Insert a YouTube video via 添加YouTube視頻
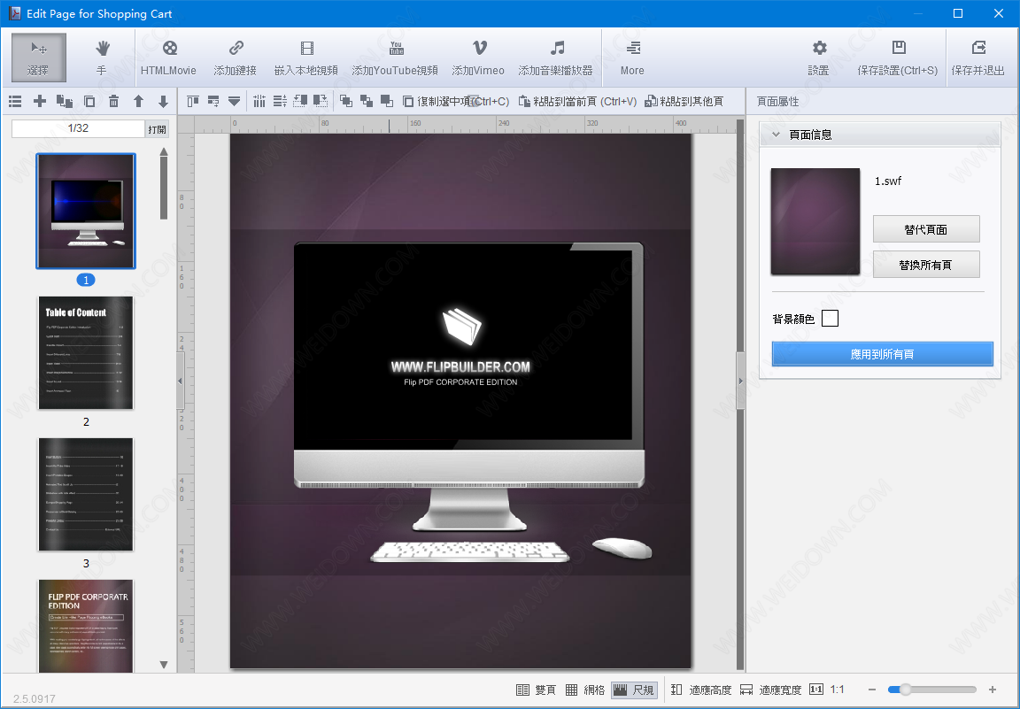The image size is (1020, 709). click(x=395, y=58)
